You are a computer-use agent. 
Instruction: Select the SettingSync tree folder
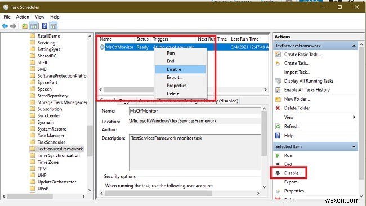click(49, 49)
